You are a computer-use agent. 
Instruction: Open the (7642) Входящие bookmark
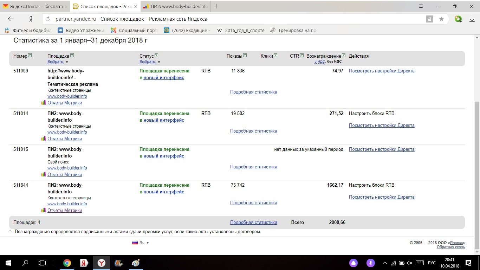(x=187, y=30)
